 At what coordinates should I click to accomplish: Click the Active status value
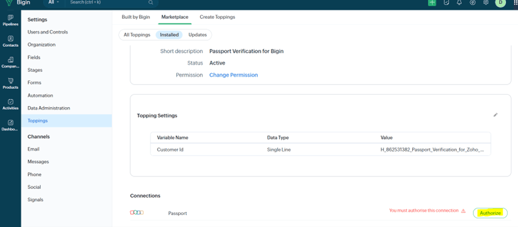[x=217, y=63]
